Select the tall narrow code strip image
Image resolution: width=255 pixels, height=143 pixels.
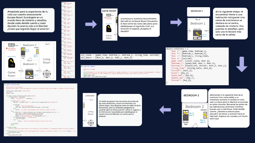[x=68, y=40]
